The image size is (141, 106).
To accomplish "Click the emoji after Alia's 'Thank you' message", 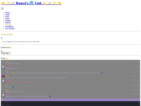I will (13, 87).
